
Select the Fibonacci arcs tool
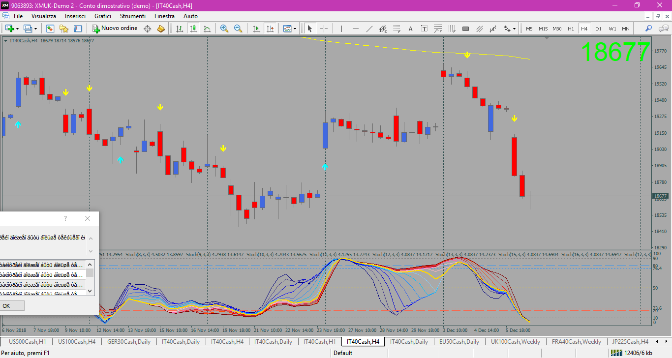[438, 29]
